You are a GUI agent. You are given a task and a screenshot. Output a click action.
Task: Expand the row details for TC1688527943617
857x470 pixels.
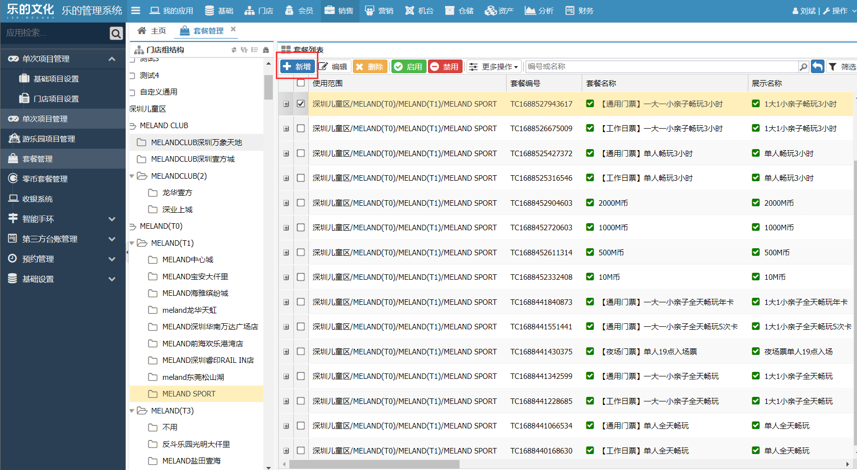tap(286, 104)
